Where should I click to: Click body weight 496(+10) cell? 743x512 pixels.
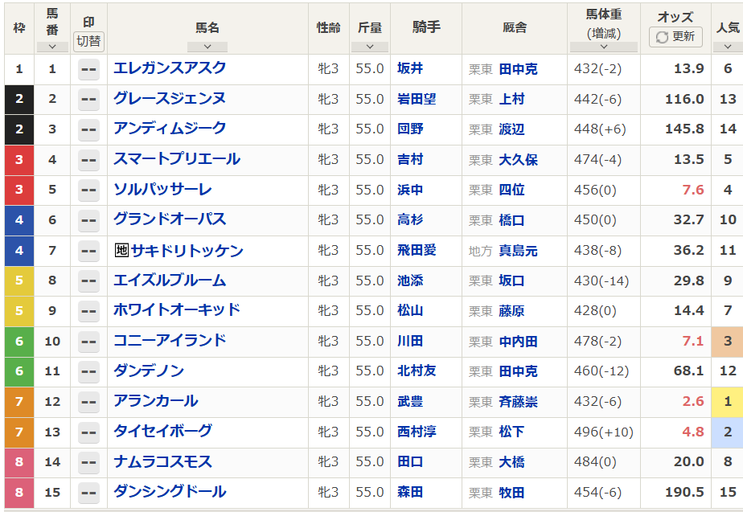coord(604,432)
